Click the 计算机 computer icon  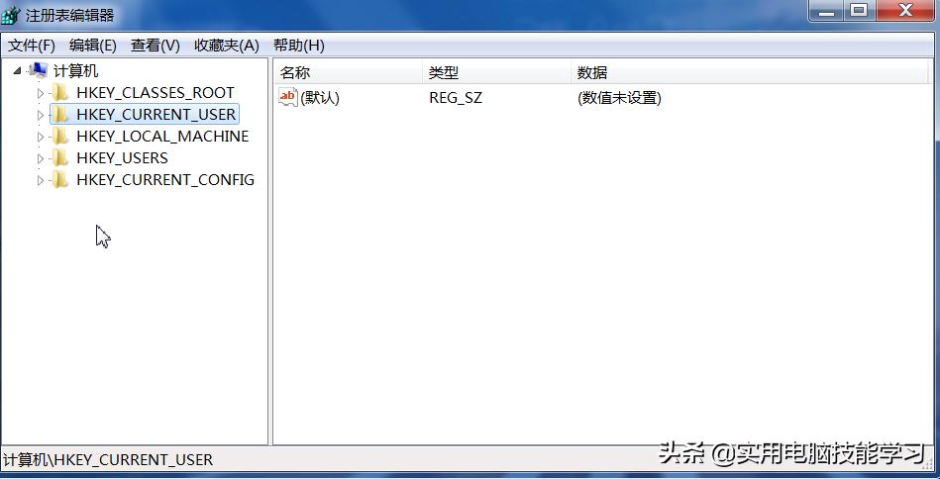point(38,70)
